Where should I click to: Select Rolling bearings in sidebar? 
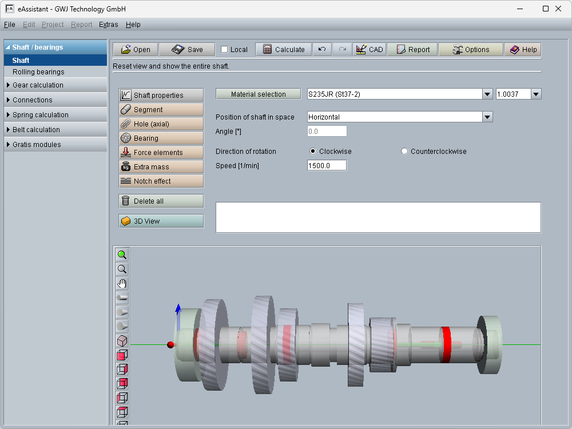point(38,72)
